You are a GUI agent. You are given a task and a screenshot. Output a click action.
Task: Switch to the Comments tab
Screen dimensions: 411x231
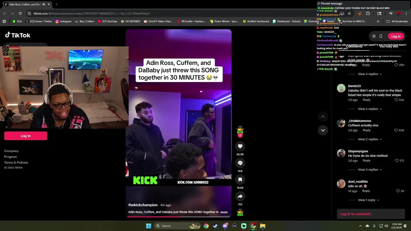pos(354,47)
